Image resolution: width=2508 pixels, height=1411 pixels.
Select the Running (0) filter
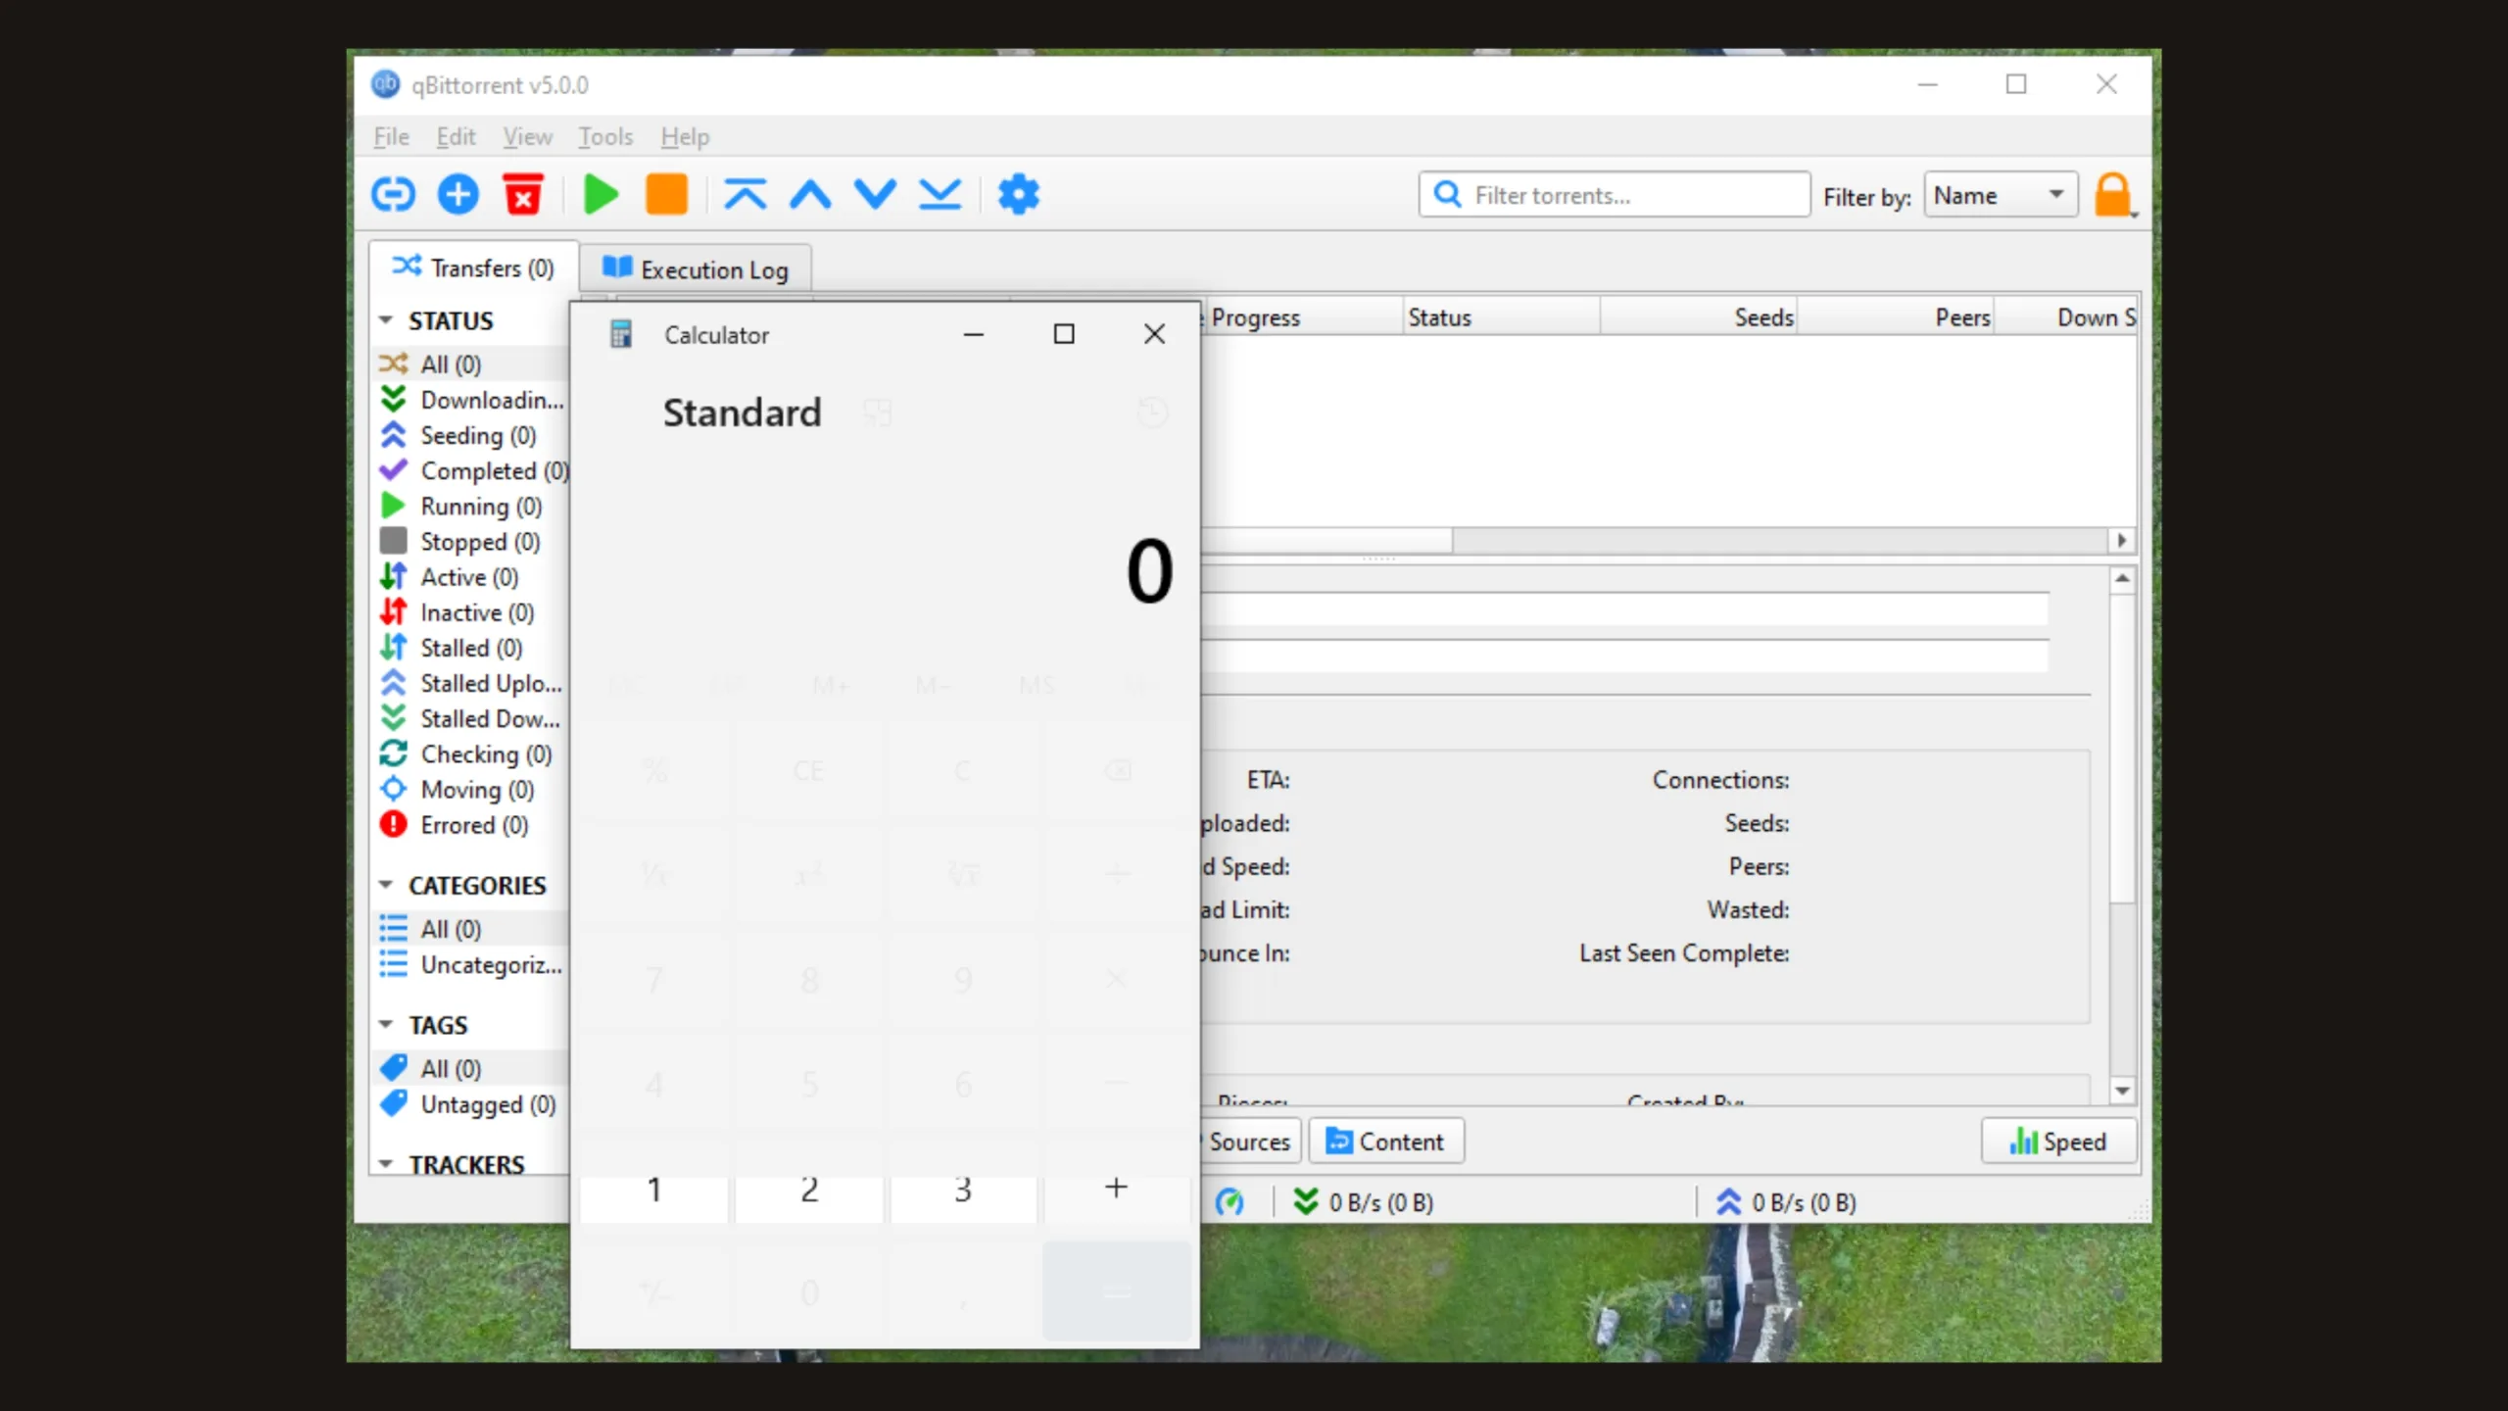click(471, 506)
